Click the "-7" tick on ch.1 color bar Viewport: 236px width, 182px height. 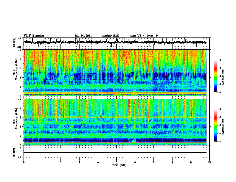[x=220, y=92]
